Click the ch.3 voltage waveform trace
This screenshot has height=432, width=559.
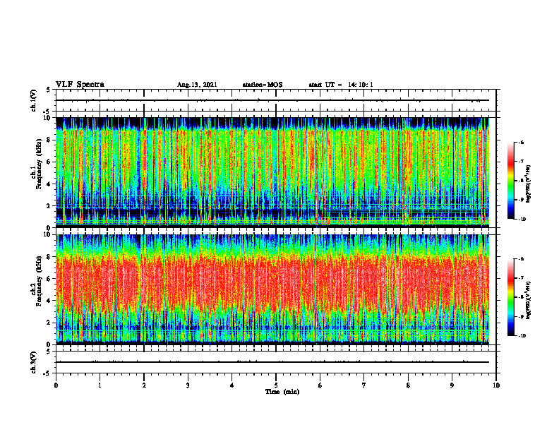[x=272, y=362]
